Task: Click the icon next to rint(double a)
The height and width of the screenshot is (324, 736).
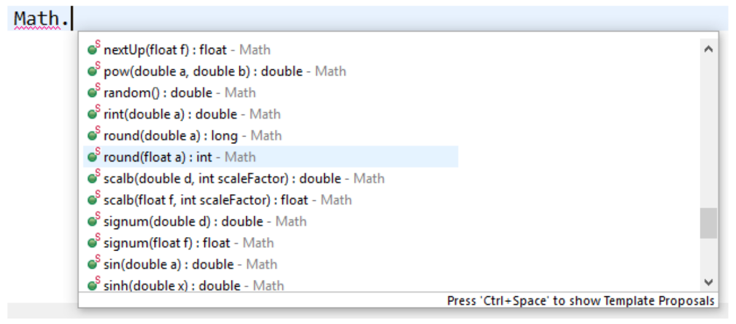Action: pyautogui.click(x=93, y=115)
